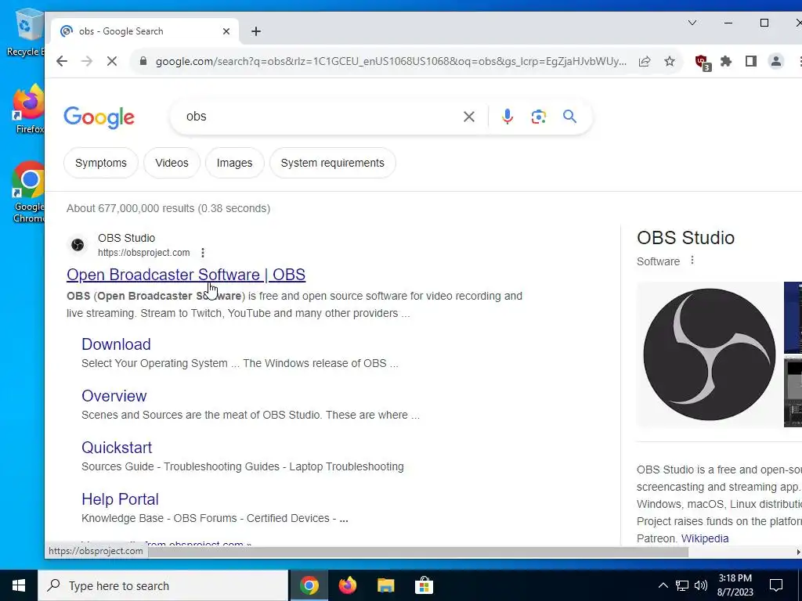Click the Chrome forward arrow

[x=87, y=61]
